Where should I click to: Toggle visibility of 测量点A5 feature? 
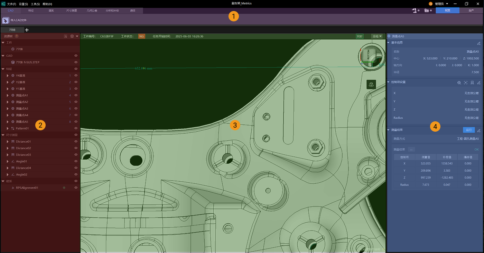[x=76, y=121]
